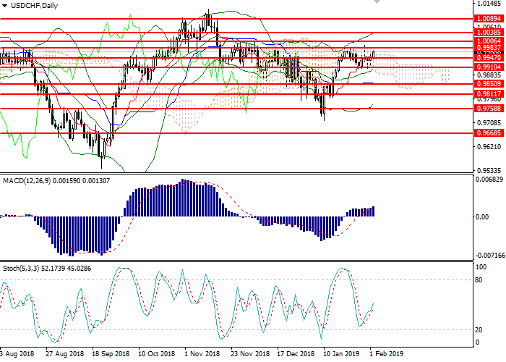The image size is (506, 362).
Task: Click the 10 Jan 2019 date label
Action: 341,353
